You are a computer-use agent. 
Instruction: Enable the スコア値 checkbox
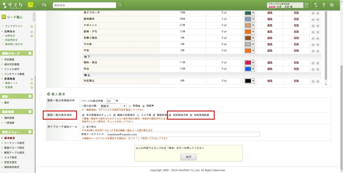coord(138,115)
